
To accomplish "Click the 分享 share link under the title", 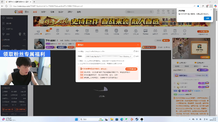I will (160, 47).
